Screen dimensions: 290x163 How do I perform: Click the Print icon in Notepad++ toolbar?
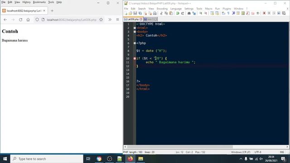tap(155, 13)
